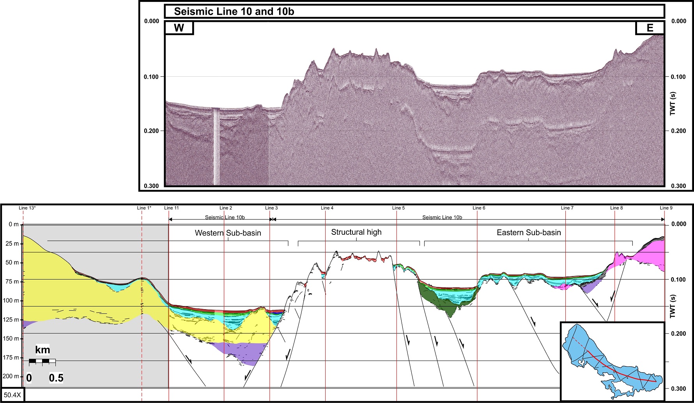Click the Eastern Sub-basin label
Image resolution: width=694 pixels, height=403 pixels.
pyautogui.click(x=528, y=232)
